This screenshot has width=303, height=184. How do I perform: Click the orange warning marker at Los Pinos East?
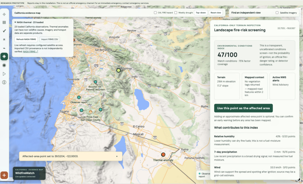tap(91, 112)
